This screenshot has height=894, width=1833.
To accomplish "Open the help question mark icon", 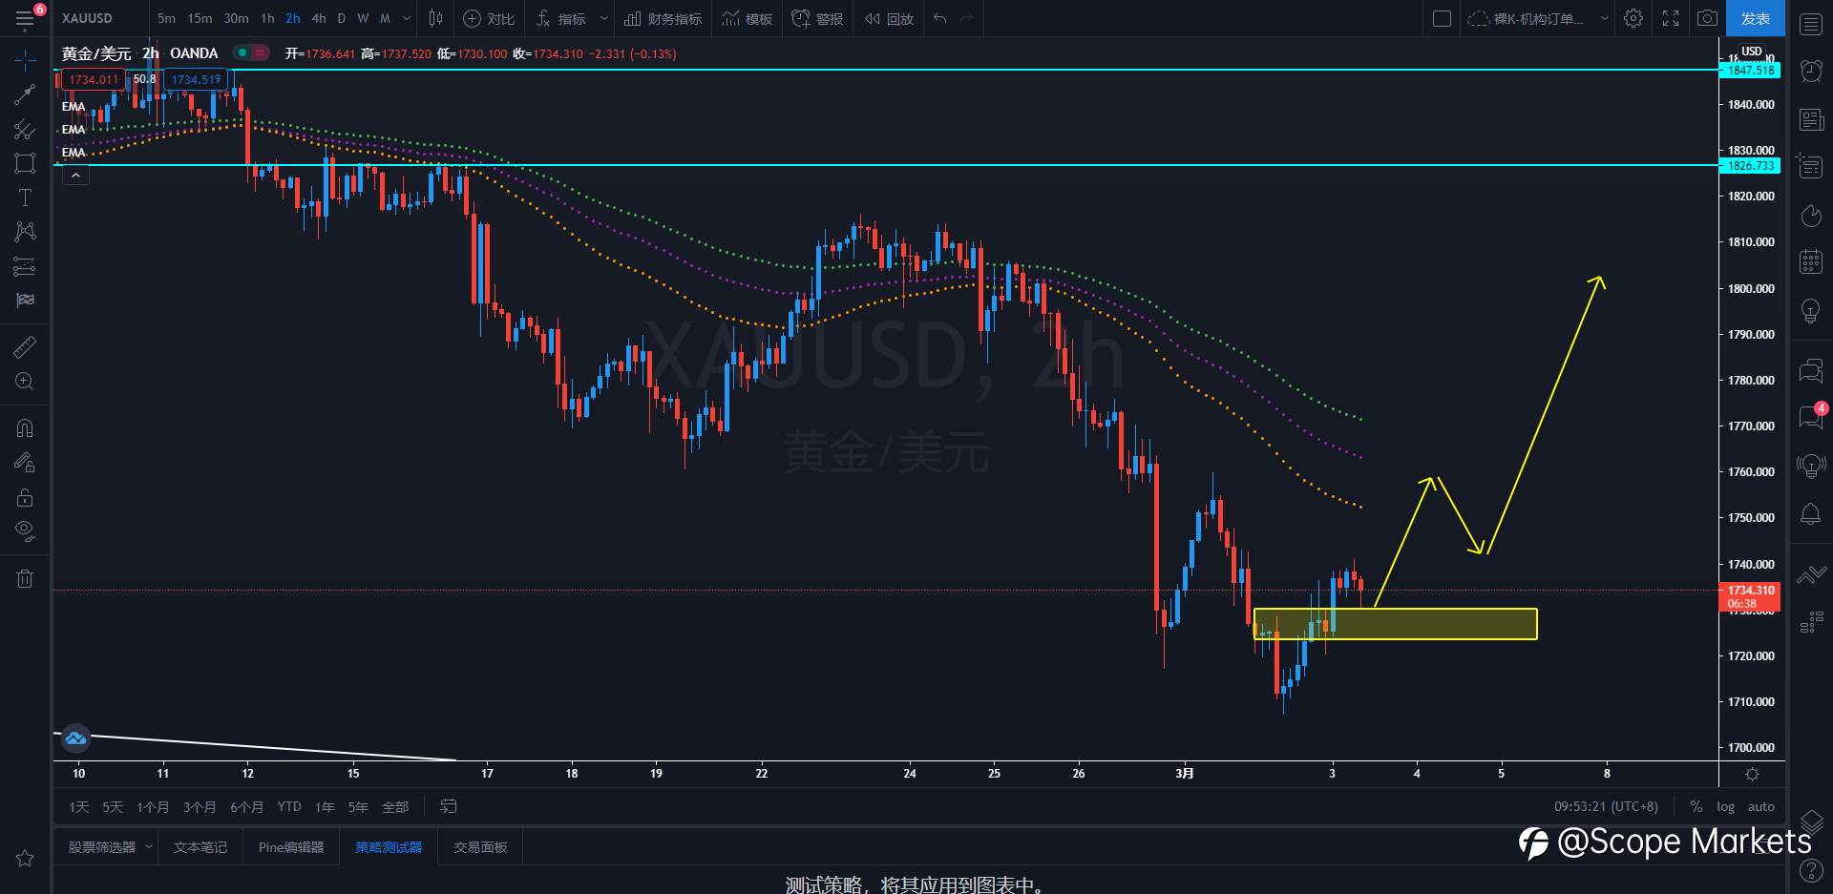I will [x=1811, y=870].
